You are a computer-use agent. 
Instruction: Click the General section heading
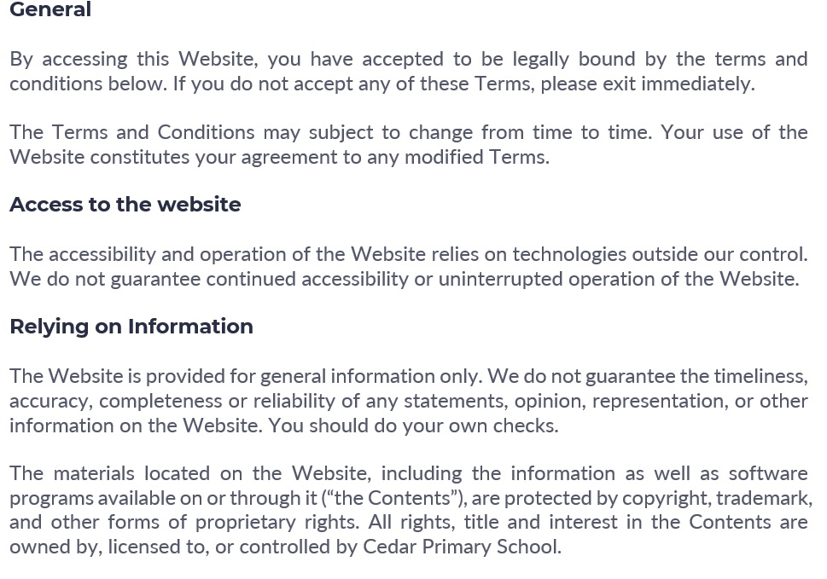pos(50,9)
